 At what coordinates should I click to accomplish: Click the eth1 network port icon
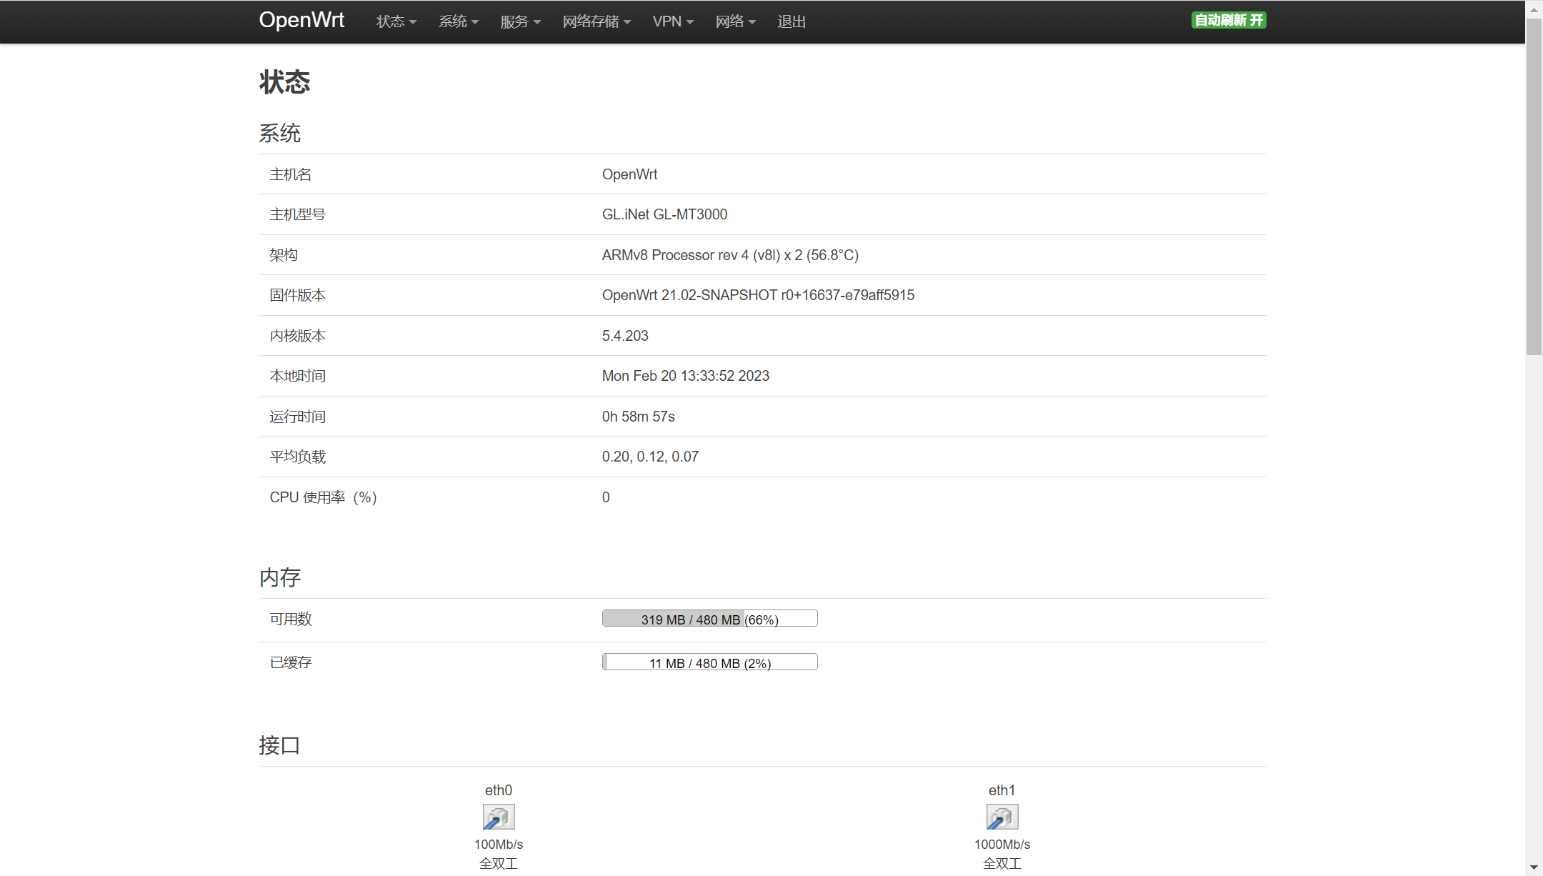click(x=1002, y=817)
